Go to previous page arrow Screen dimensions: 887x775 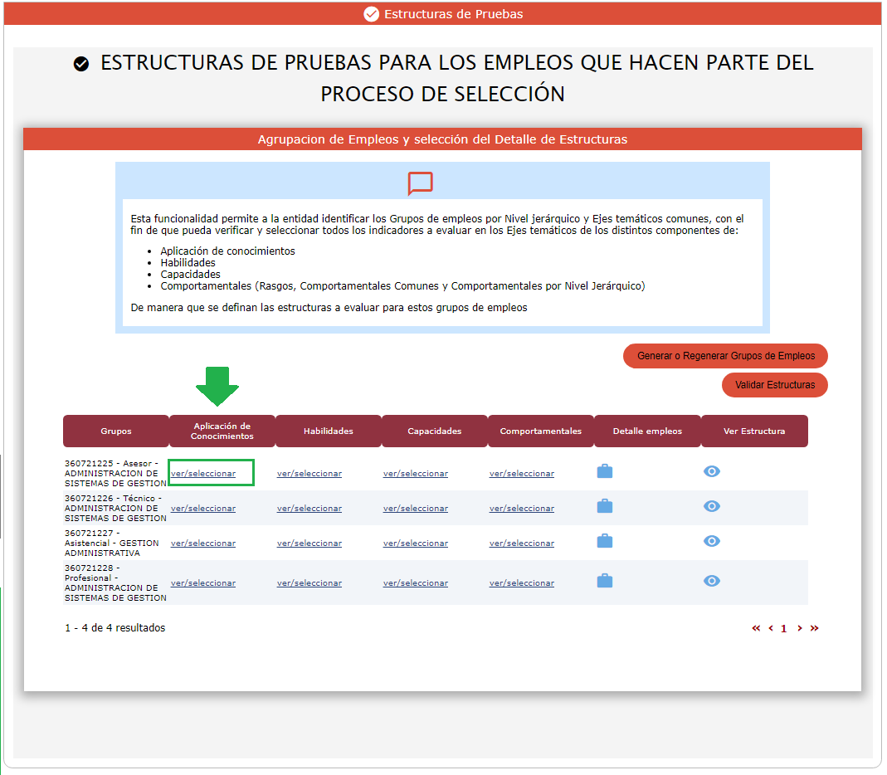tap(771, 628)
